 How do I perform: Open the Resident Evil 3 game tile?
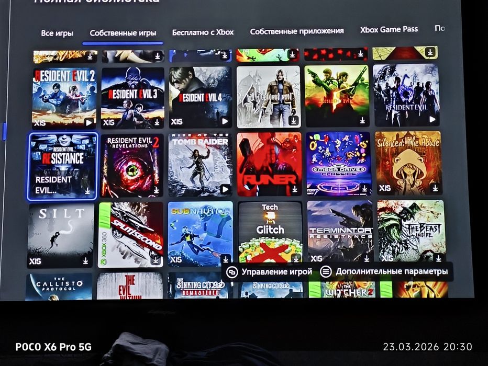(133, 98)
